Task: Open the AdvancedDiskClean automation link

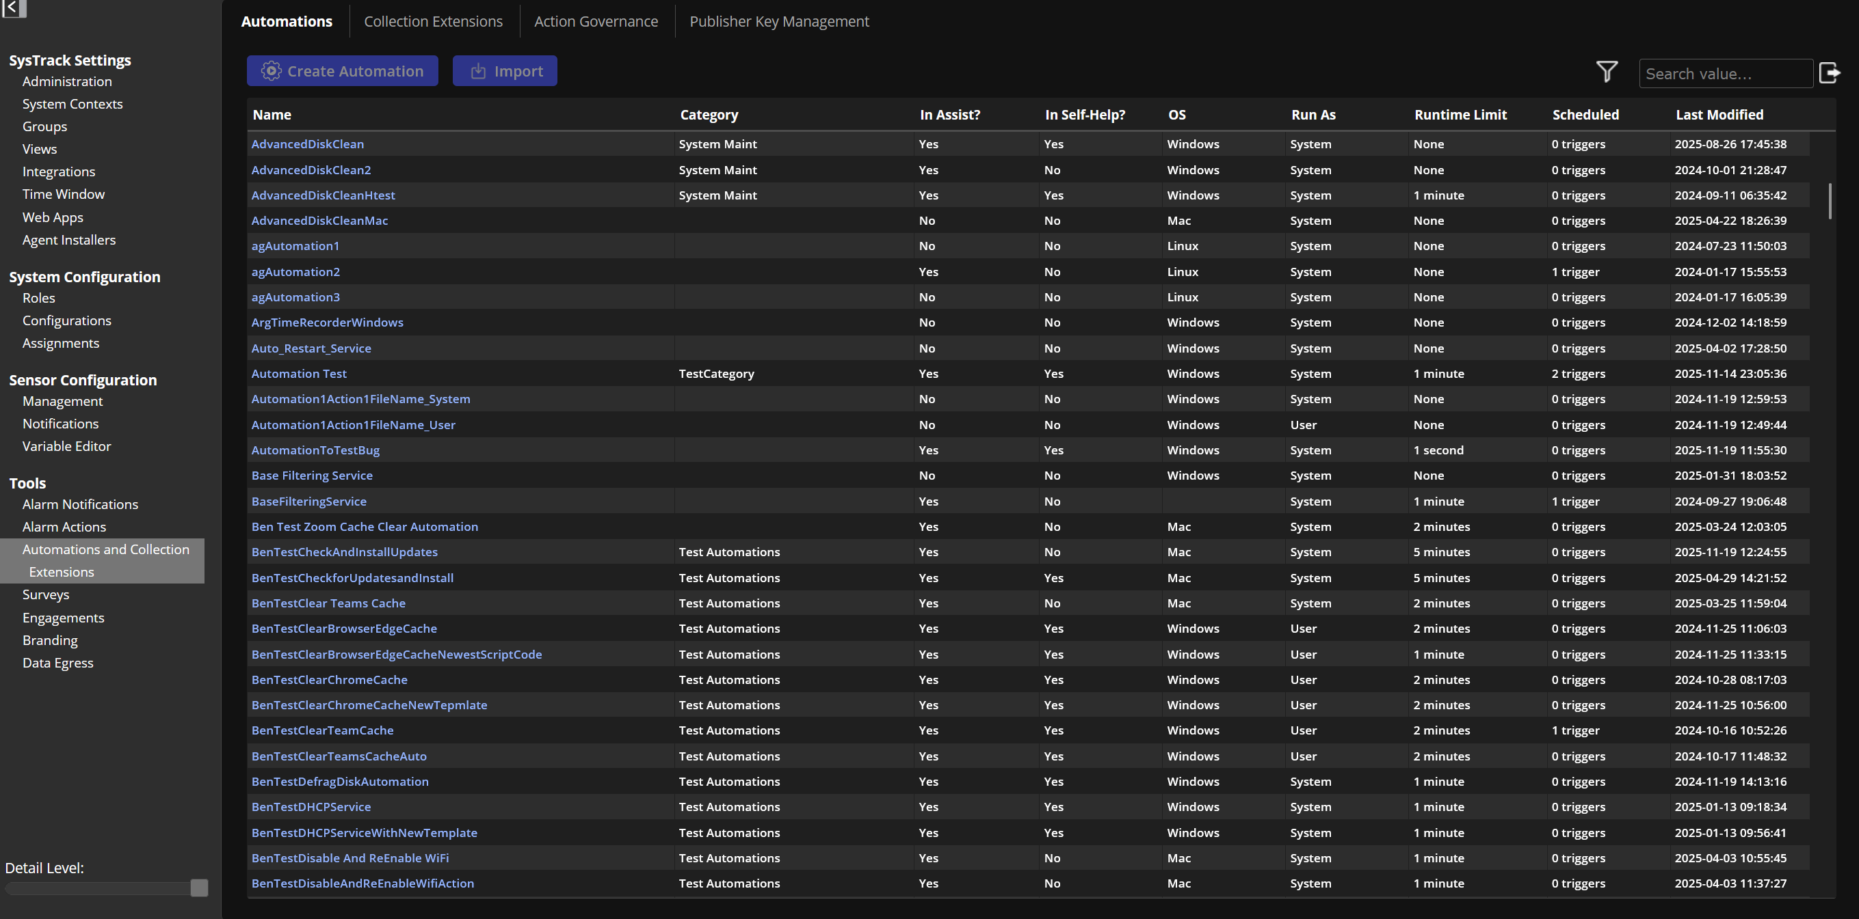Action: point(307,144)
